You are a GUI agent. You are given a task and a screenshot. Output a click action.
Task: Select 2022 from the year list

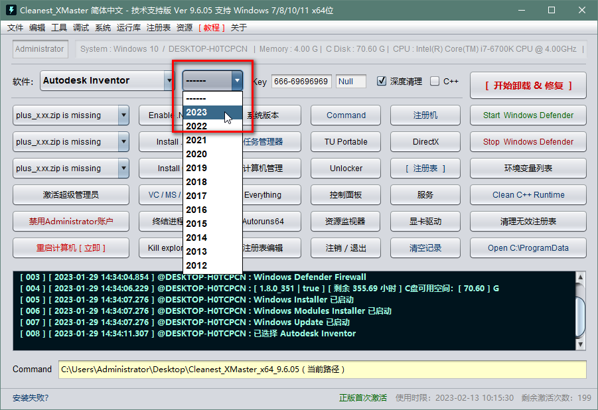point(212,126)
